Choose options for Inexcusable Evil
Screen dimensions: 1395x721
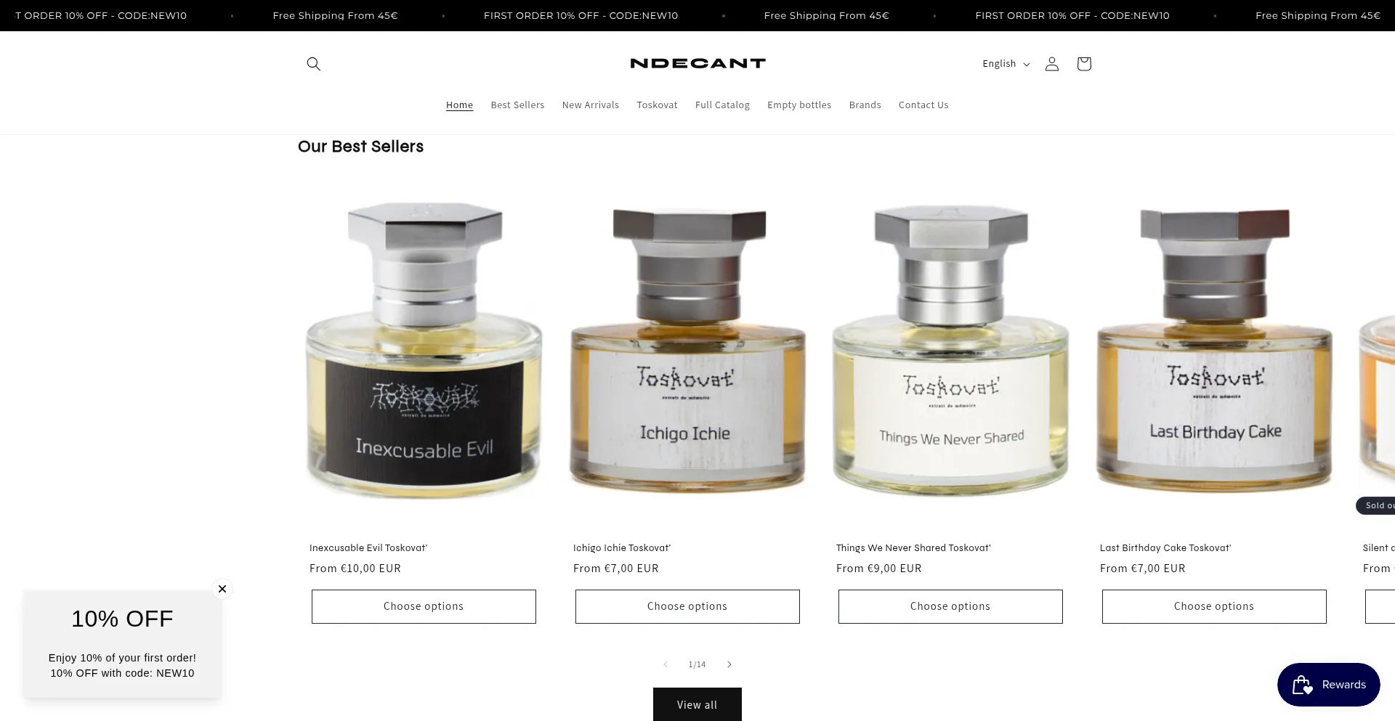[x=424, y=606]
